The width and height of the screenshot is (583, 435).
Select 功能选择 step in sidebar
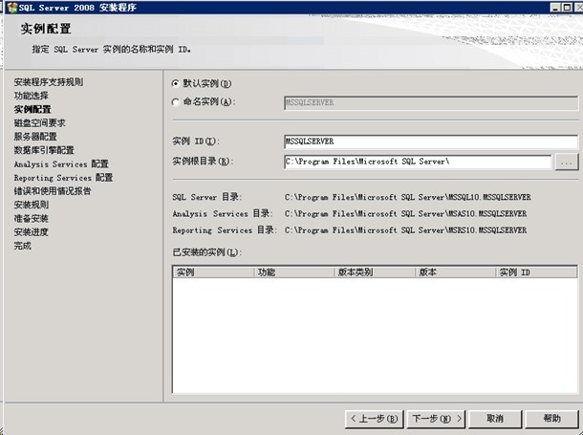32,96
